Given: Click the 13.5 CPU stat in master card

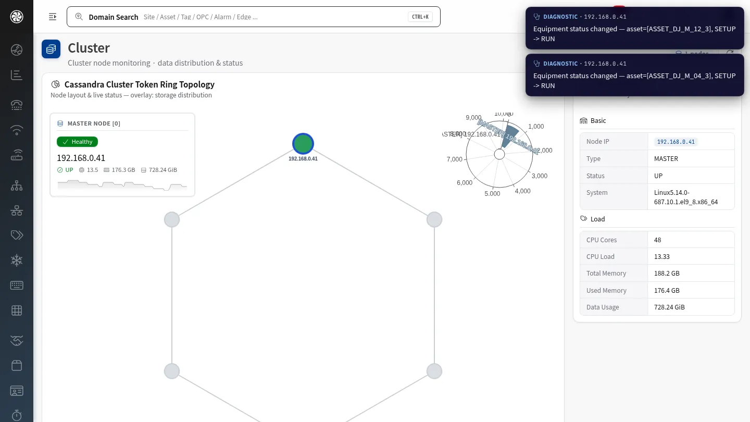Looking at the screenshot, I should tap(89, 170).
